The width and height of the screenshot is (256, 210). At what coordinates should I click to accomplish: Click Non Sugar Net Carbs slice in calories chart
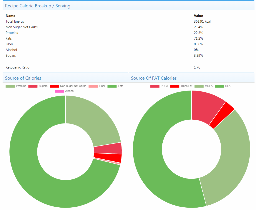[108, 158]
